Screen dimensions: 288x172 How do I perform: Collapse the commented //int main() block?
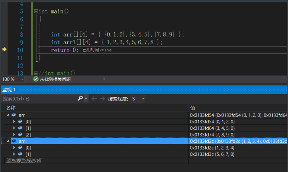(36, 74)
